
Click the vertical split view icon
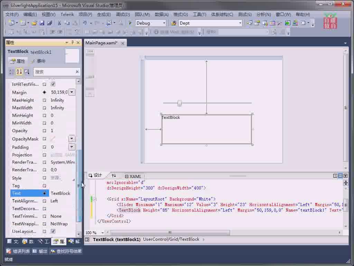pyautogui.click(x=335, y=176)
